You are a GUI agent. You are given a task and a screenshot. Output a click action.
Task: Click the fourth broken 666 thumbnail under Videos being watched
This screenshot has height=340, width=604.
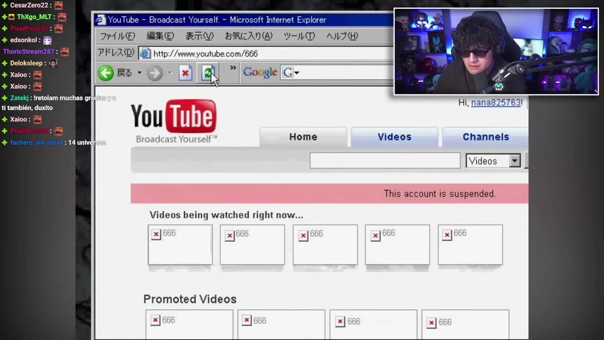click(x=397, y=245)
